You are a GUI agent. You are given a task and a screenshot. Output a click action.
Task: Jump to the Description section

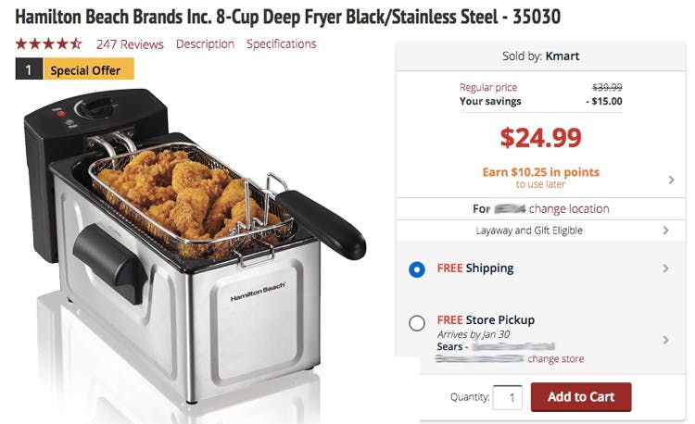[205, 44]
